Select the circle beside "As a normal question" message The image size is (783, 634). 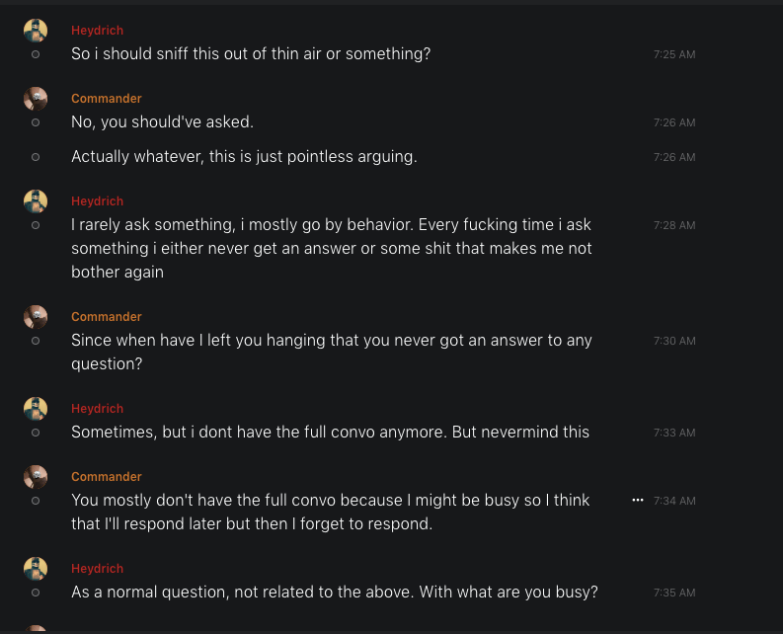click(36, 593)
